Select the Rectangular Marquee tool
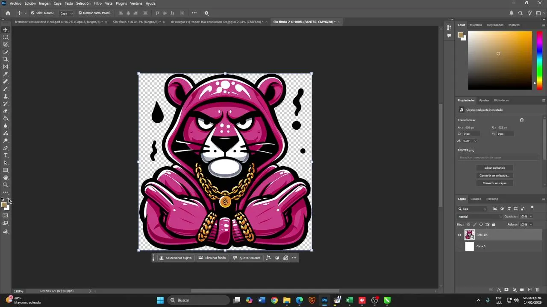This screenshot has height=307, width=547. tap(6, 37)
